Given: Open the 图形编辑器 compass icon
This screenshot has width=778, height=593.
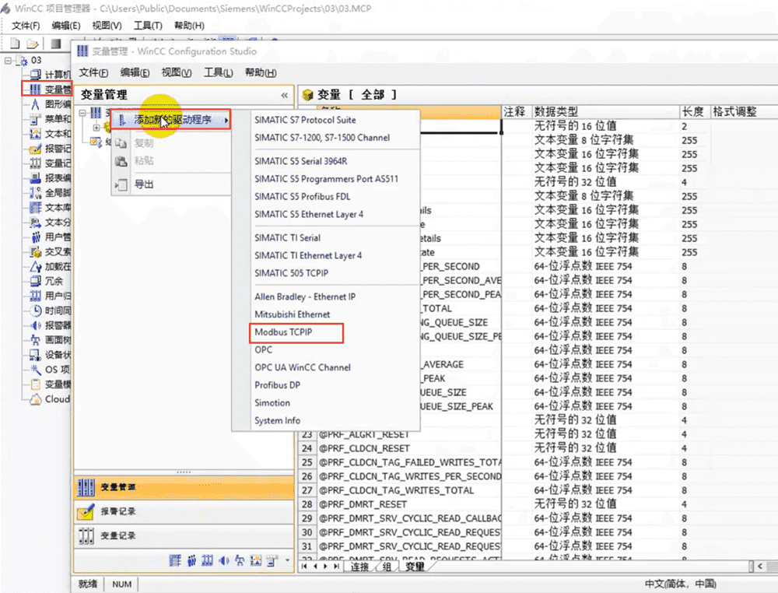Looking at the screenshot, I should point(35,104).
